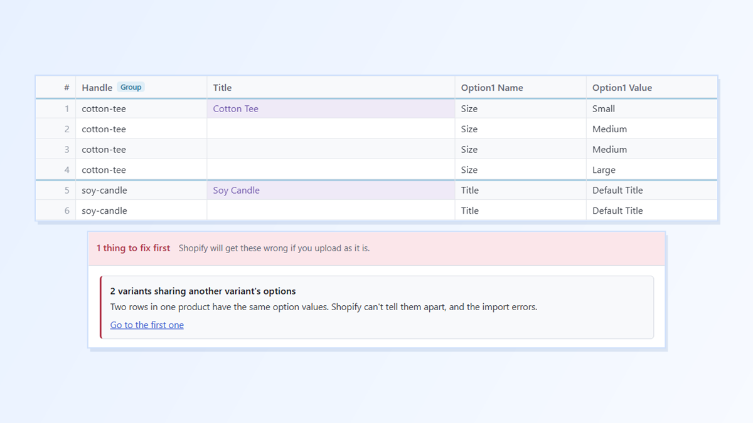The width and height of the screenshot is (753, 423).
Task: Click the empty Title cell in row 6
Action: click(x=331, y=211)
